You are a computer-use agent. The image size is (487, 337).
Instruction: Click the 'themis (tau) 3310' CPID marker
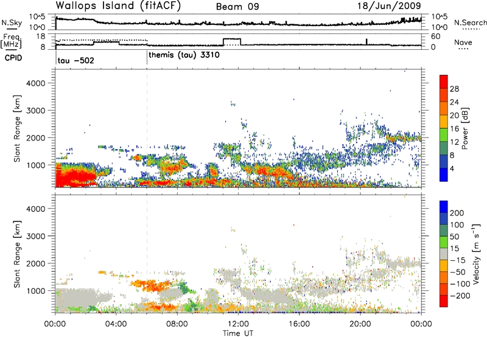click(184, 55)
